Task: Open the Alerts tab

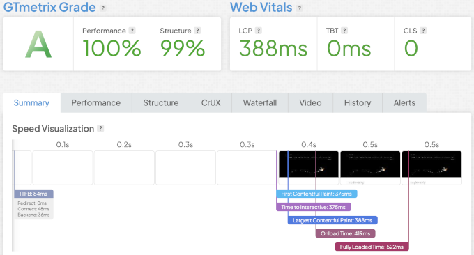Action: [x=404, y=102]
